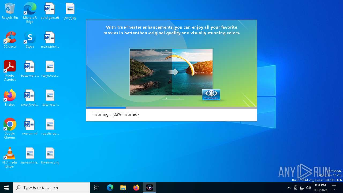Select the executived... Word document

30,98
